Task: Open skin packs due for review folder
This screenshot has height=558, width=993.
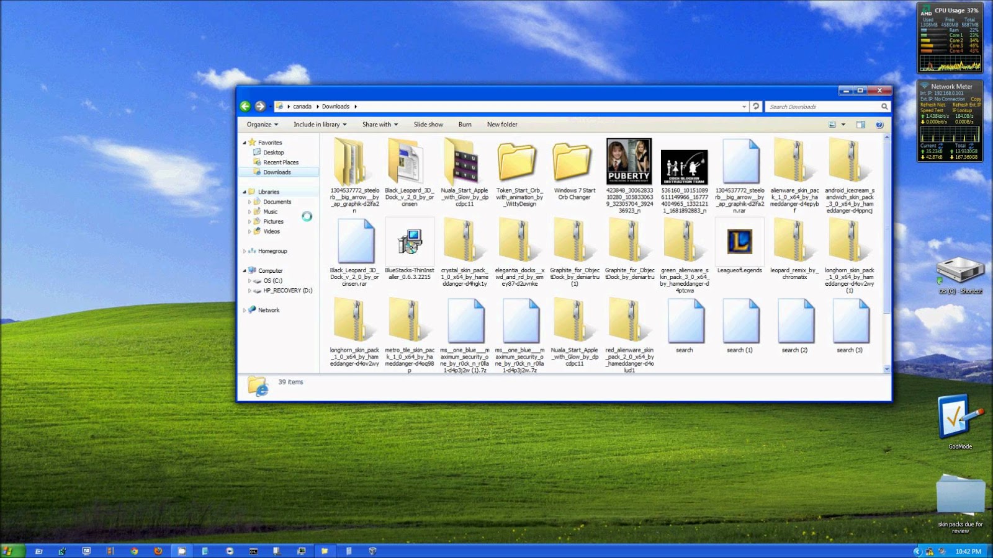Action: tap(960, 504)
